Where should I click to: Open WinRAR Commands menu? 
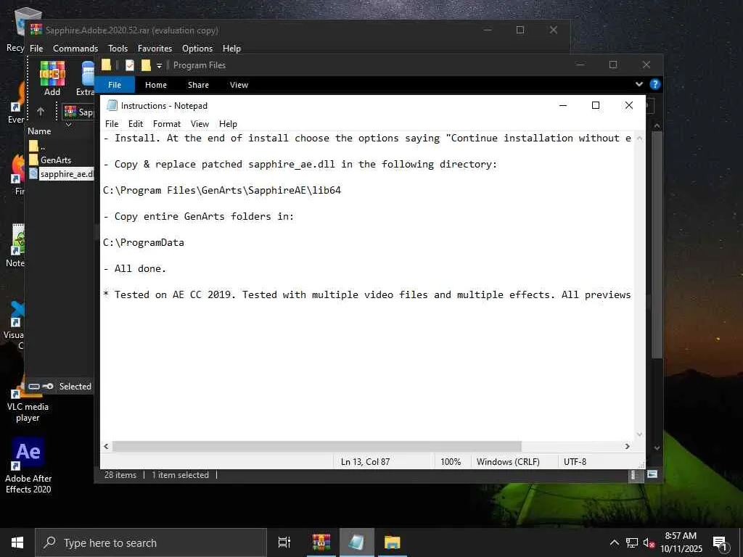(x=75, y=49)
